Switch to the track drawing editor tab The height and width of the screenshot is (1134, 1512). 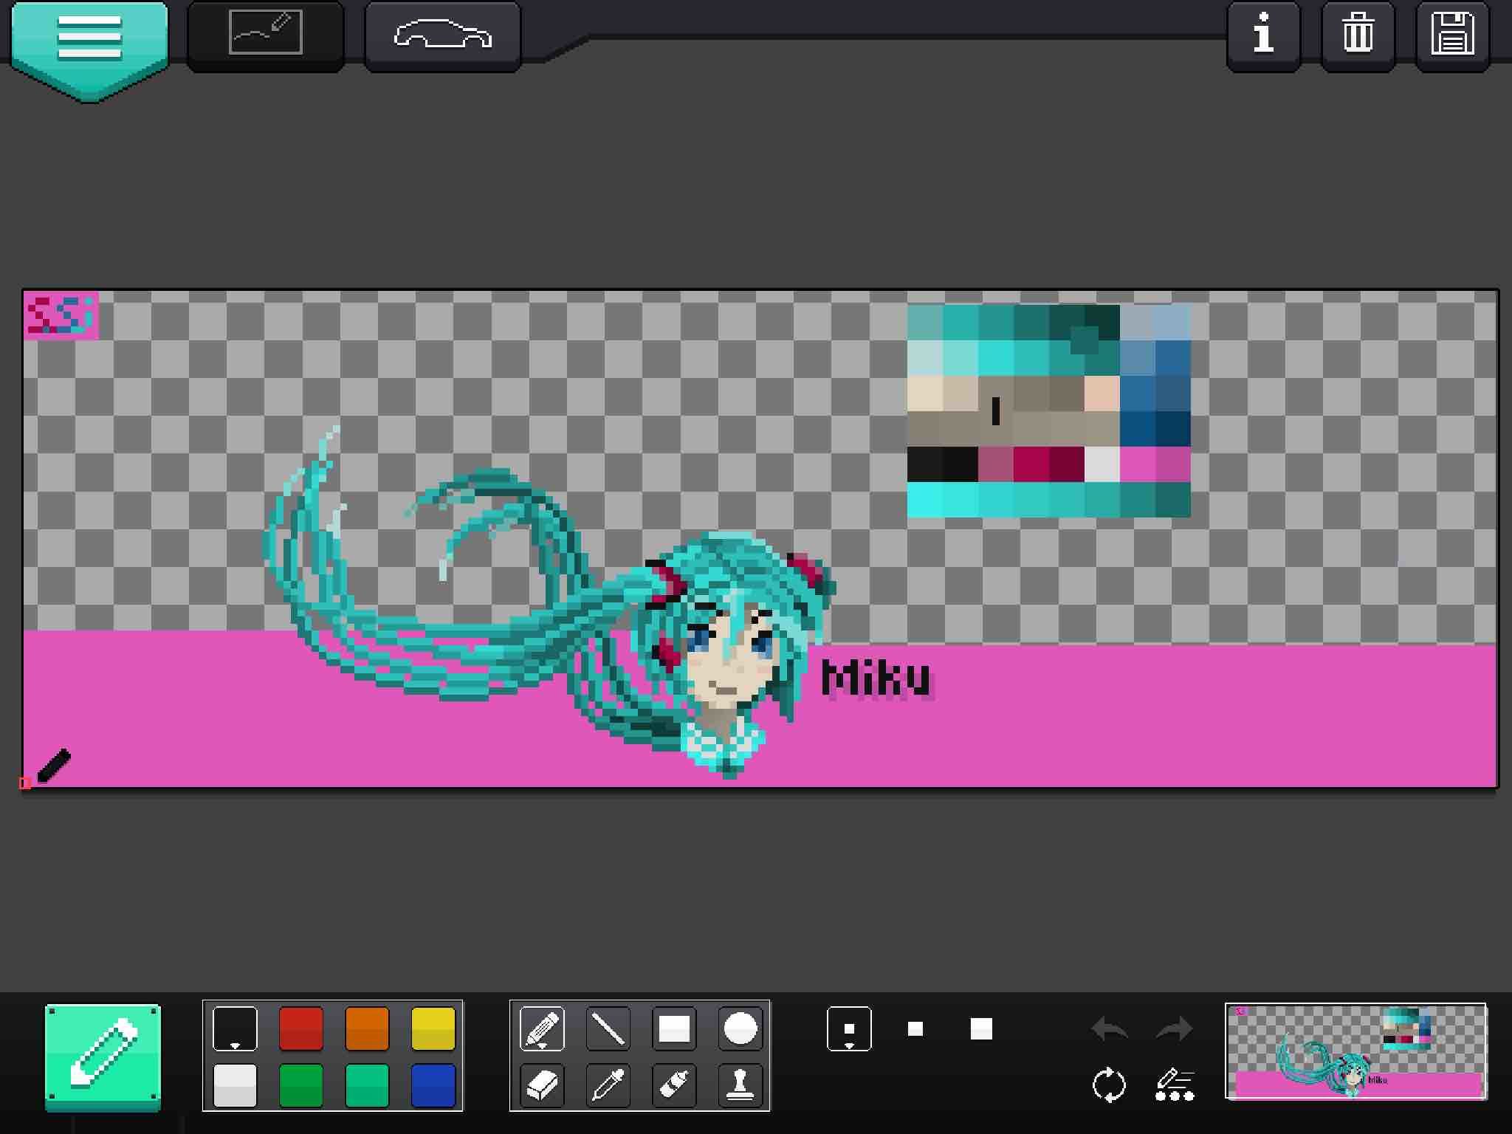point(266,35)
